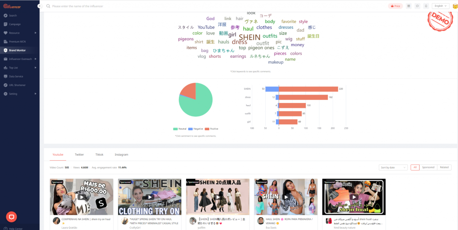Play the SHEIN 20点購入品 video
The image size is (458, 230).
click(218, 197)
